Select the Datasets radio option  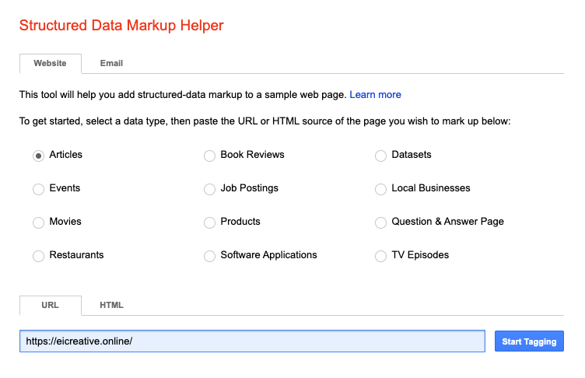380,156
